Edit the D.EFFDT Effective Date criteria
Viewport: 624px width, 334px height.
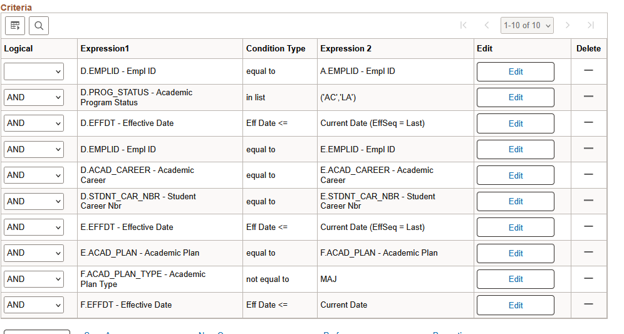pyautogui.click(x=515, y=123)
